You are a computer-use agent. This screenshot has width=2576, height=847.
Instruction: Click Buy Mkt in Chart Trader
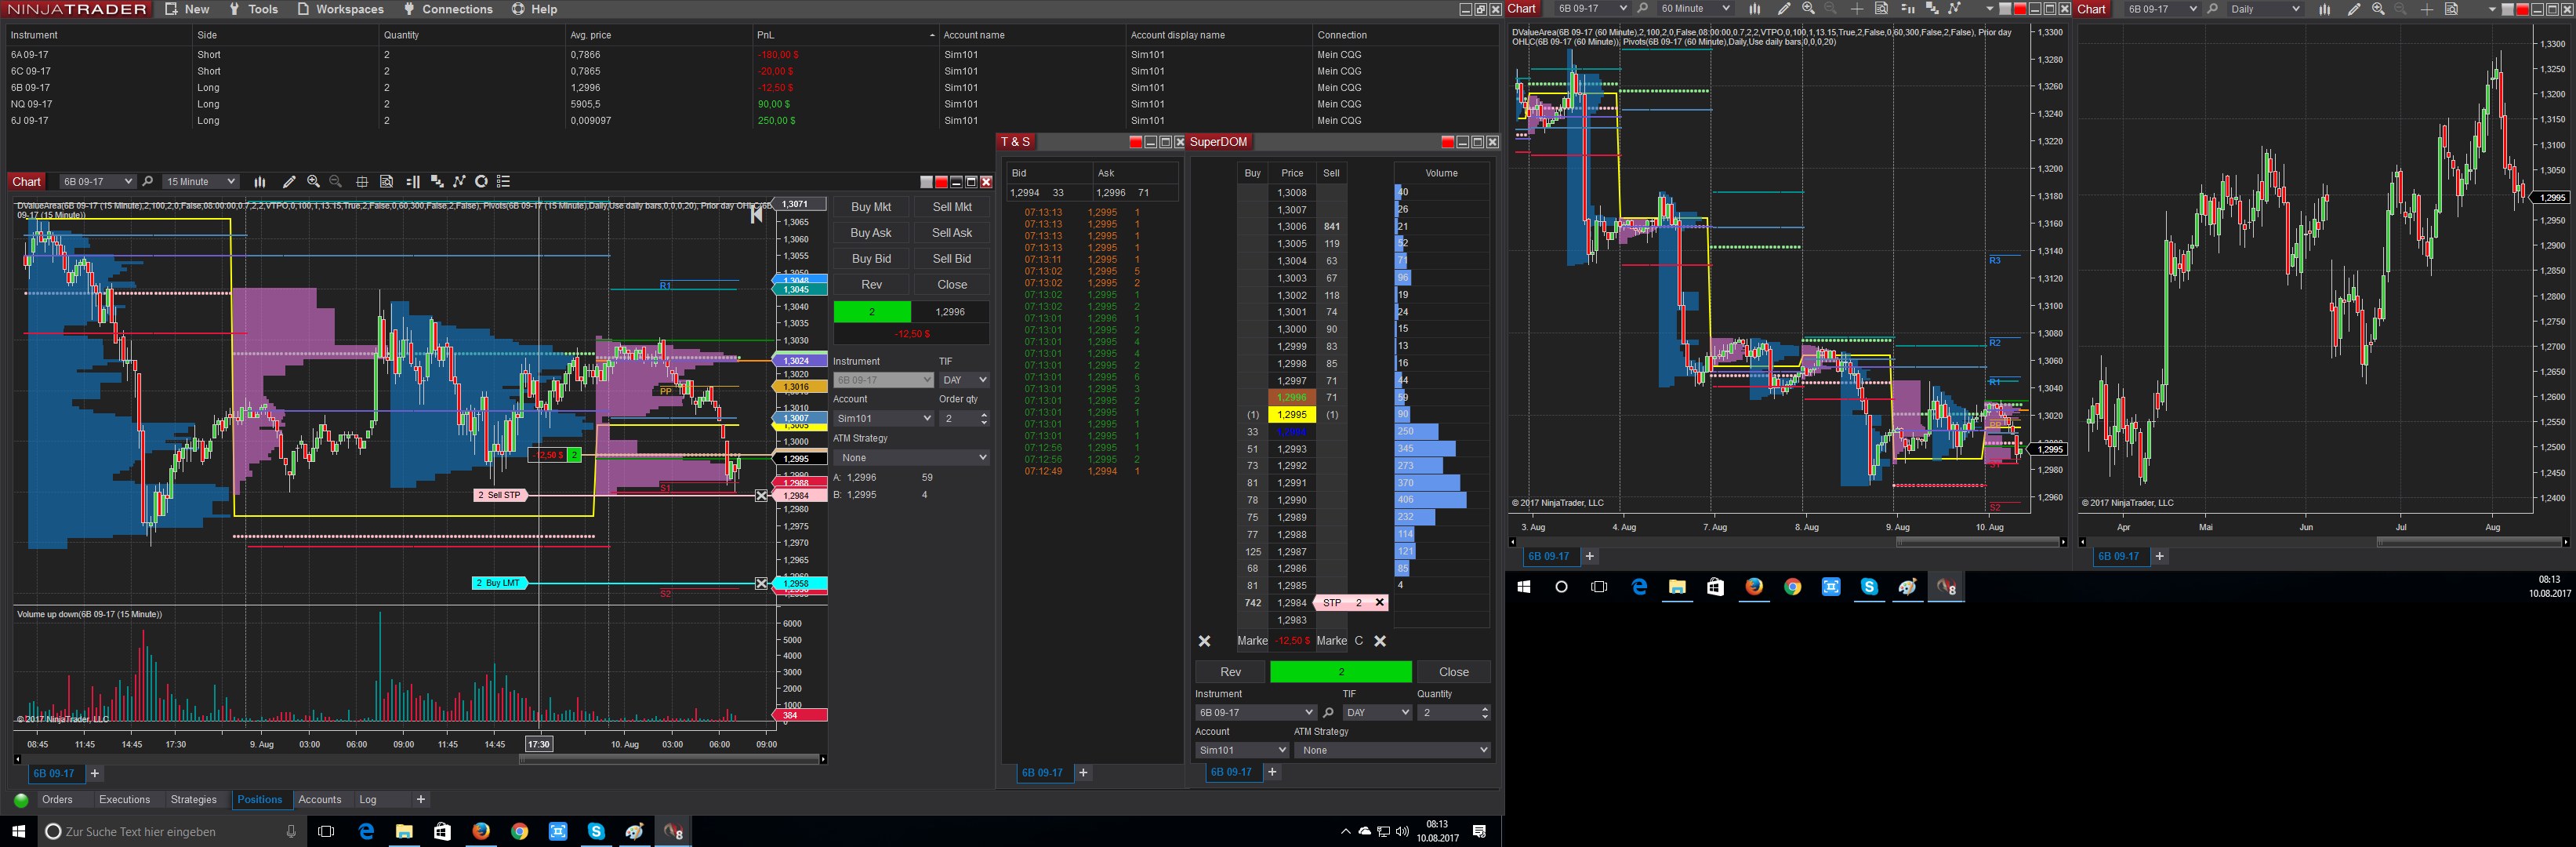coord(871,207)
